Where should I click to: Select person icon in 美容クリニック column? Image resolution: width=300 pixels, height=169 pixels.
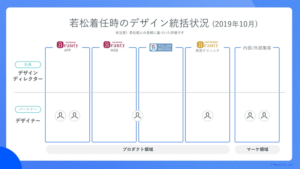pyautogui.click(x=207, y=116)
